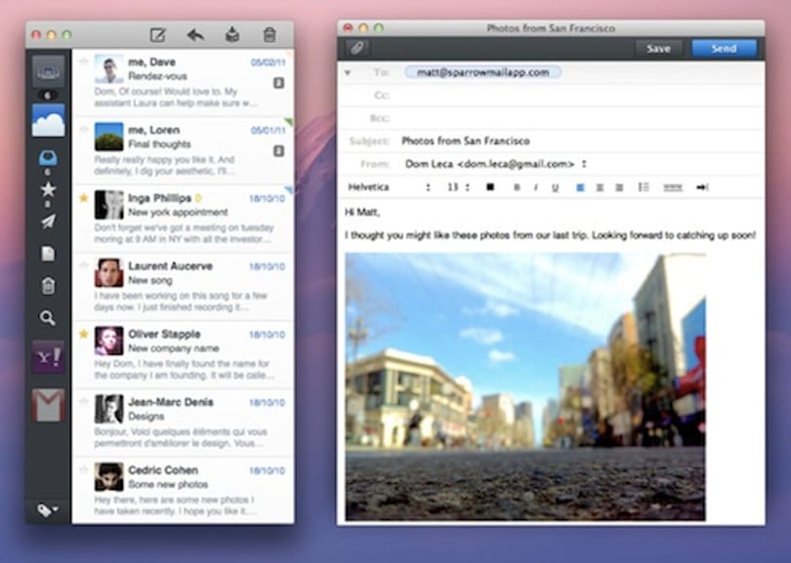Collapse the recipient header fields triangle
The width and height of the screenshot is (791, 563).
pyautogui.click(x=348, y=72)
